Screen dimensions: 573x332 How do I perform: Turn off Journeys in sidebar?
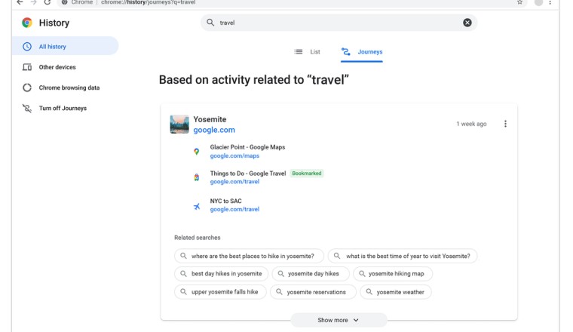pos(63,108)
